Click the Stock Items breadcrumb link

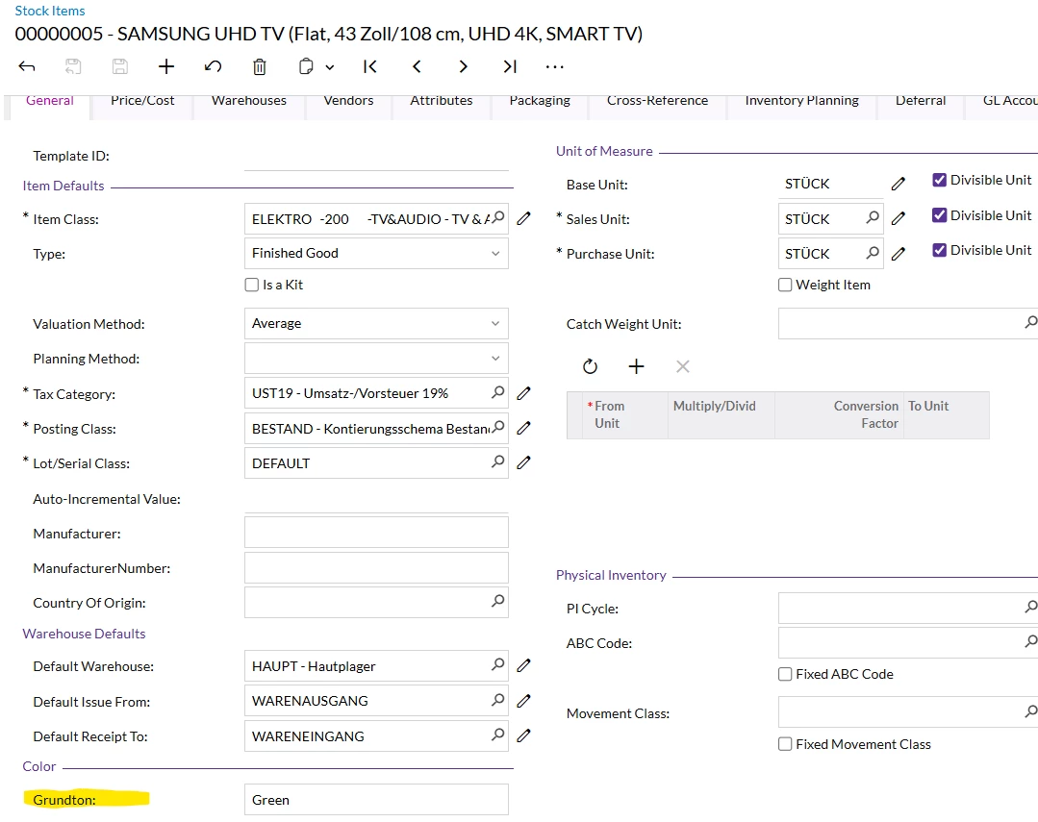[50, 11]
